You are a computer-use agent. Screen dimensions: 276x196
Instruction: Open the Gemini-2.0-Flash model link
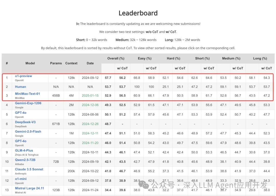tap(28, 132)
